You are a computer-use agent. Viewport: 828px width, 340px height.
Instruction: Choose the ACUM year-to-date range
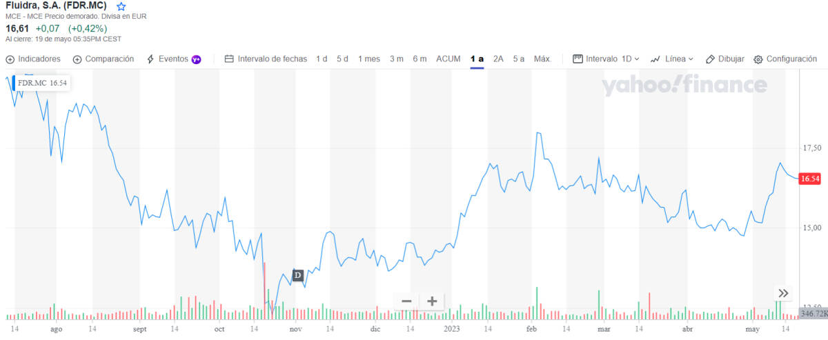pyautogui.click(x=448, y=59)
